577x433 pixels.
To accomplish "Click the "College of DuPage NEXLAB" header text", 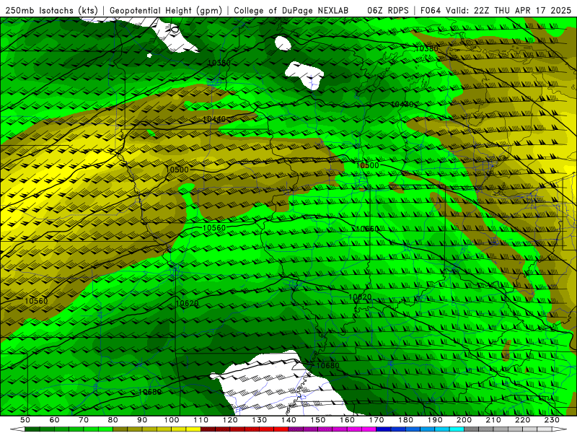I will pyautogui.click(x=291, y=11).
